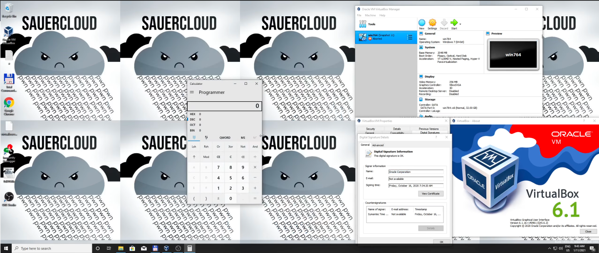
Task: Select HEX number base in Calculator
Action: (225, 114)
